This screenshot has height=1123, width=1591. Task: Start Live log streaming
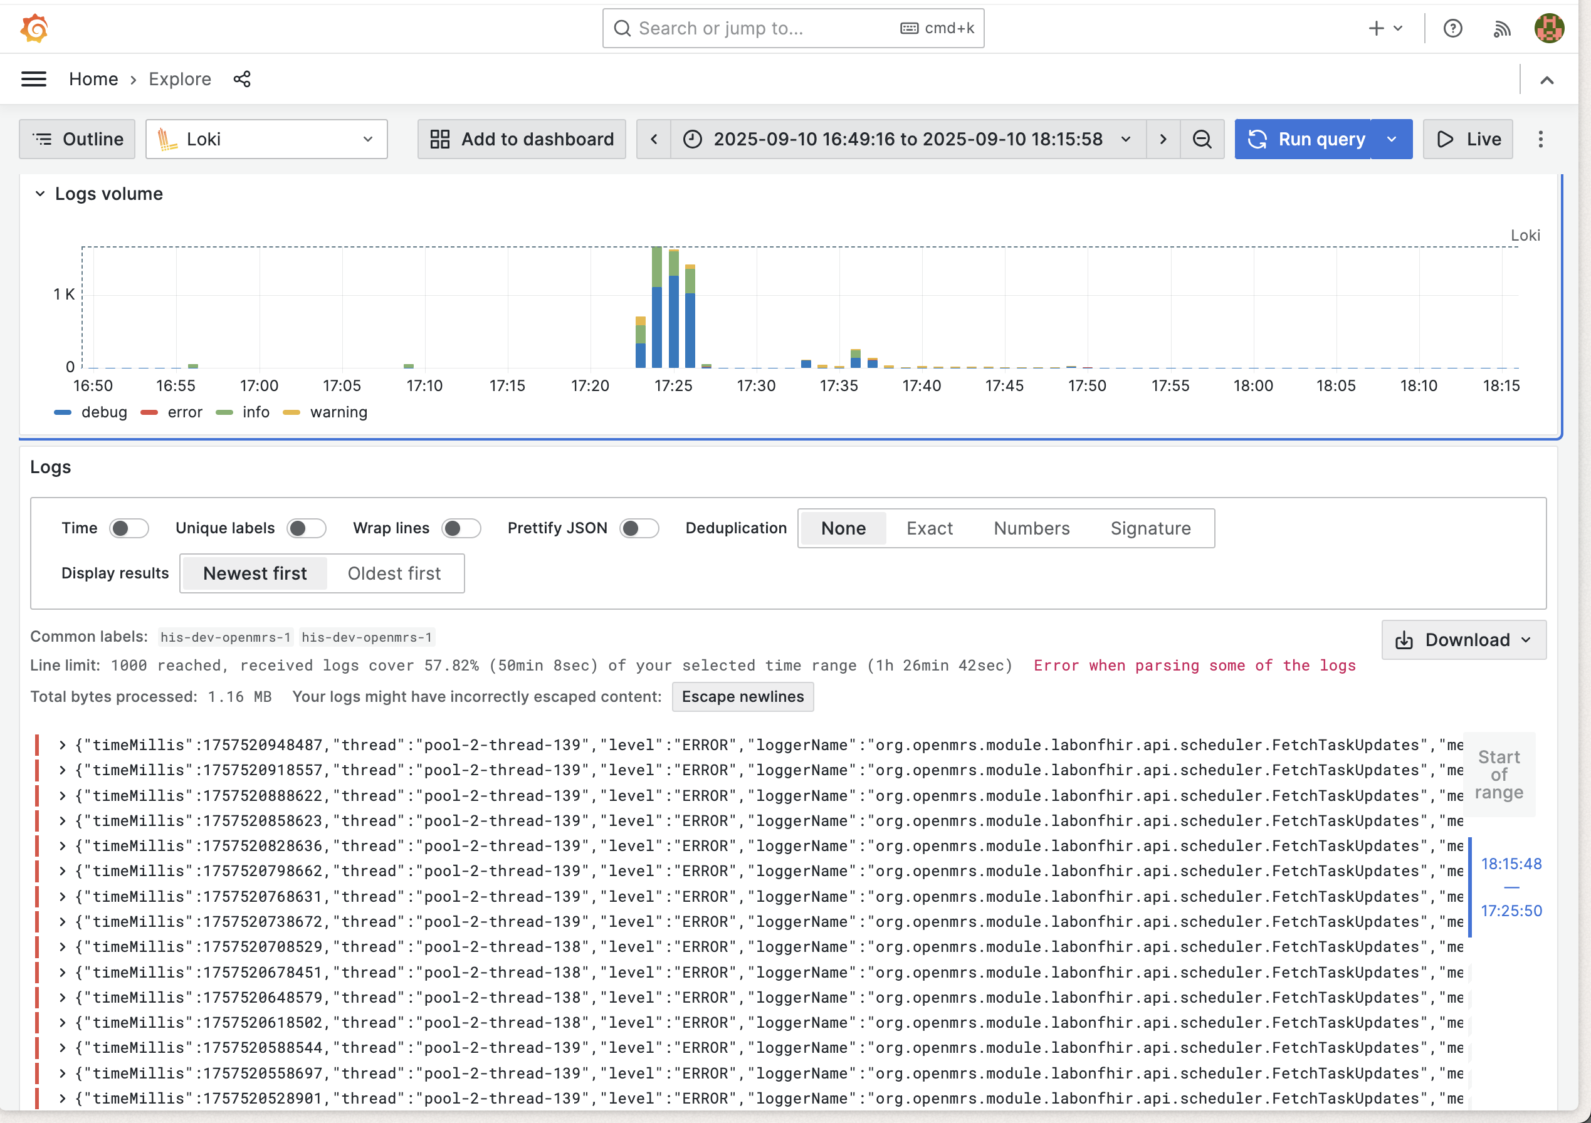point(1468,139)
